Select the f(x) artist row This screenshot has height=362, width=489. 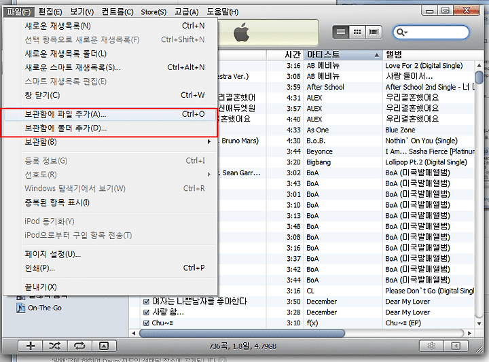click(x=312, y=323)
